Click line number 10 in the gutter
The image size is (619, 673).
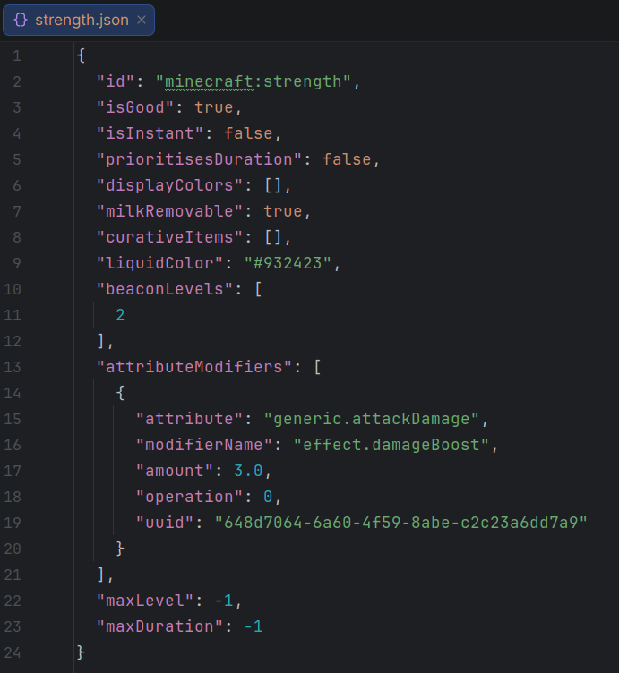pos(13,289)
